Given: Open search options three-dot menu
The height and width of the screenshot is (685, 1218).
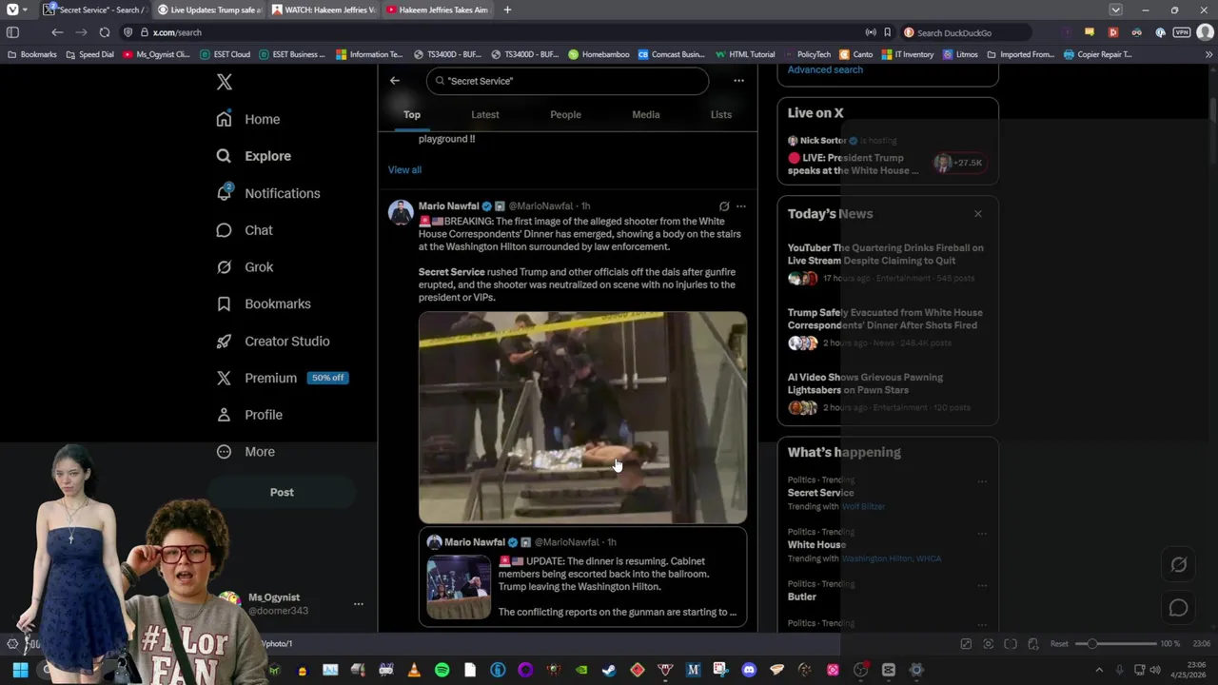Looking at the screenshot, I should pyautogui.click(x=738, y=81).
